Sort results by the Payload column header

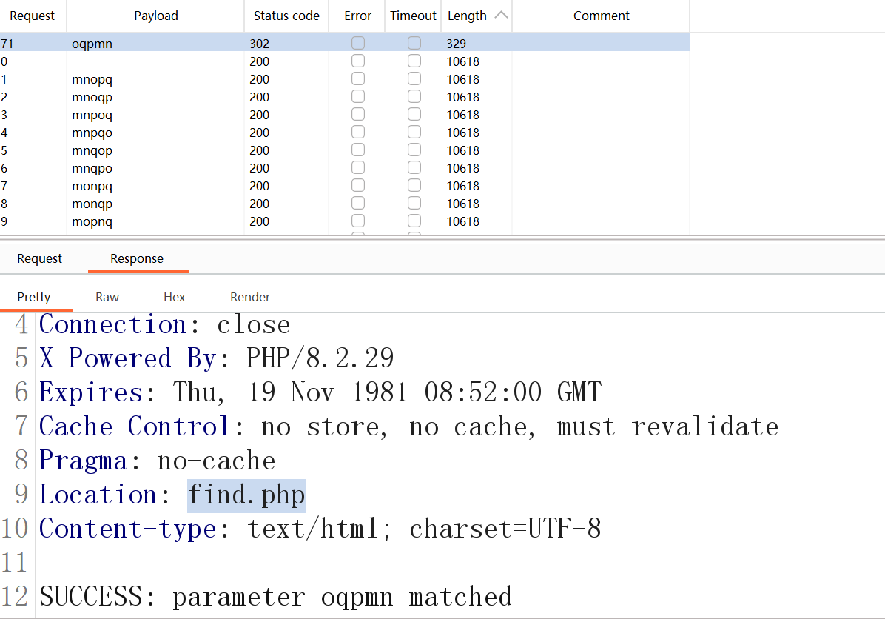[x=156, y=16]
